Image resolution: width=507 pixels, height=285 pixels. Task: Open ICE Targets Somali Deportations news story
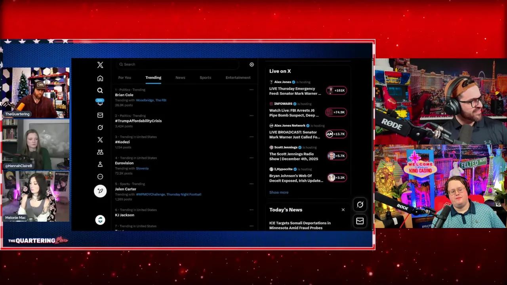[300, 225]
